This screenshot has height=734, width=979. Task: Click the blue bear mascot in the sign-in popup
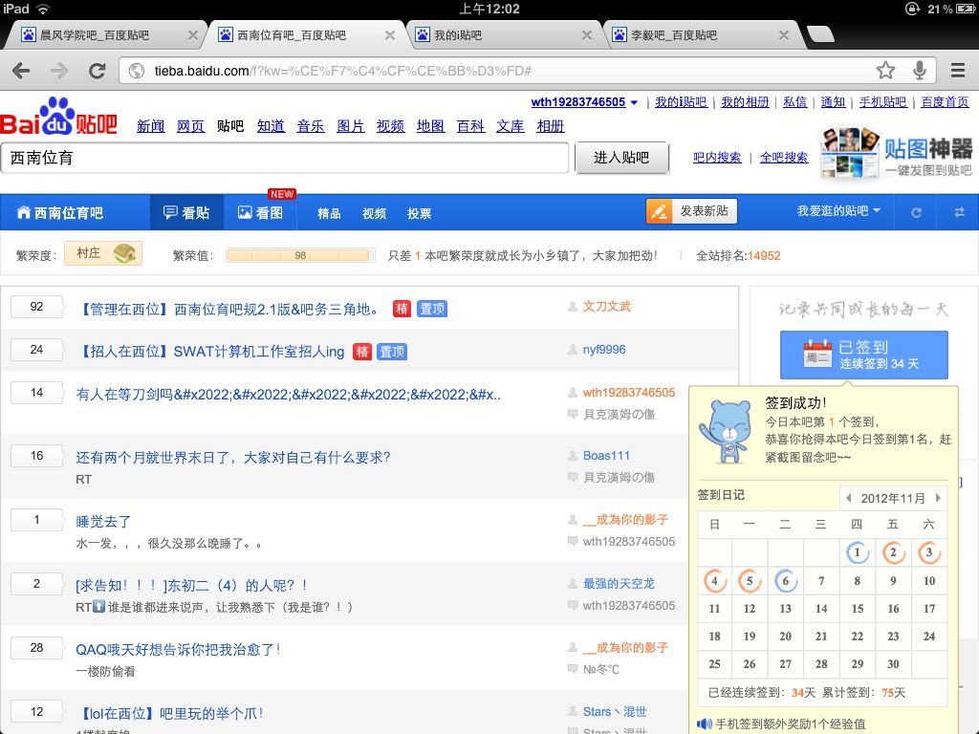tap(726, 431)
